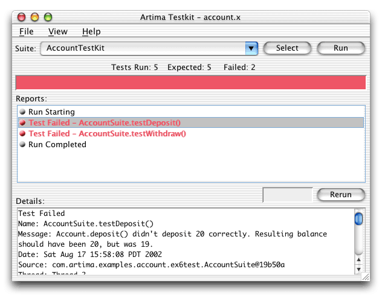Click the Run button
Viewport: 385px width, 298px height.
coord(340,48)
